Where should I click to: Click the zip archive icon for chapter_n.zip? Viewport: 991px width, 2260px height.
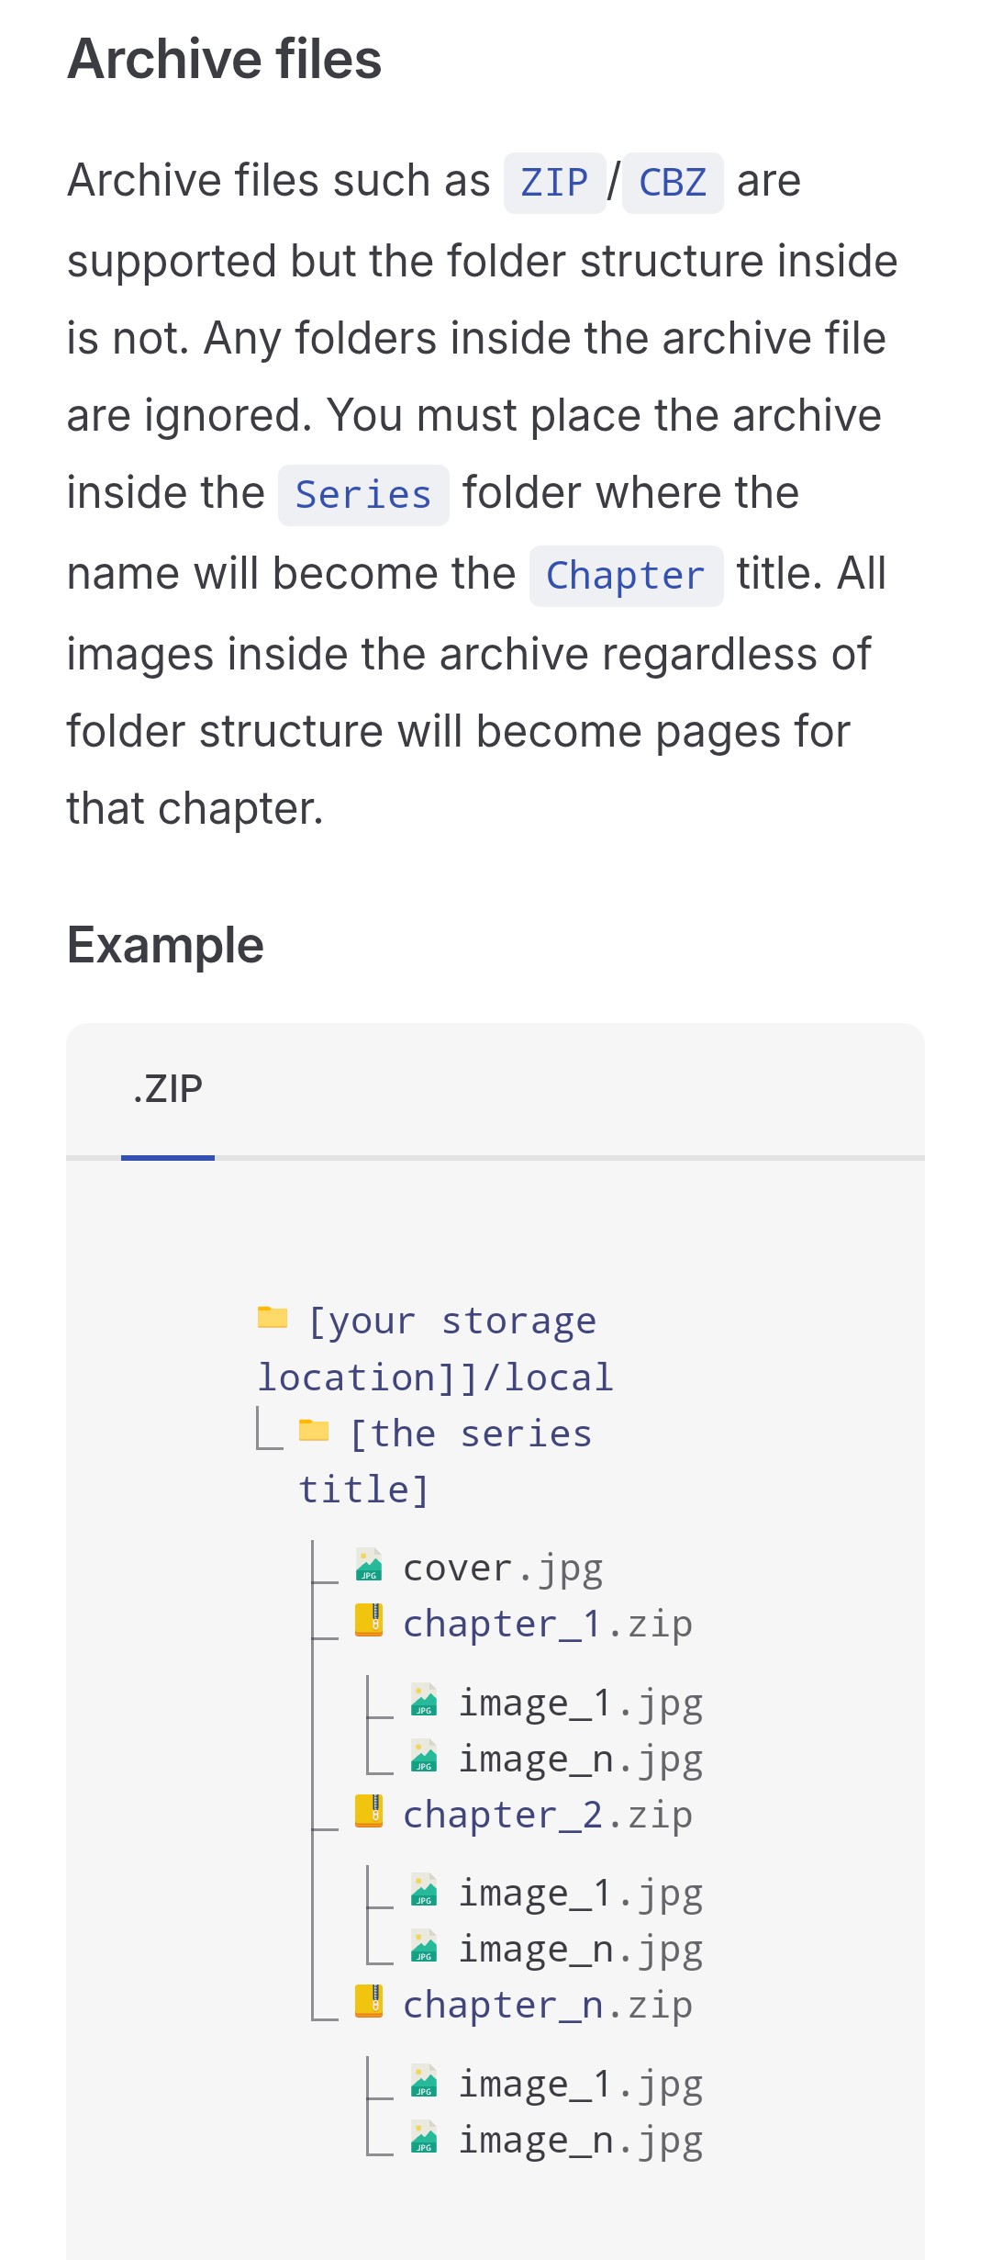point(369,2002)
